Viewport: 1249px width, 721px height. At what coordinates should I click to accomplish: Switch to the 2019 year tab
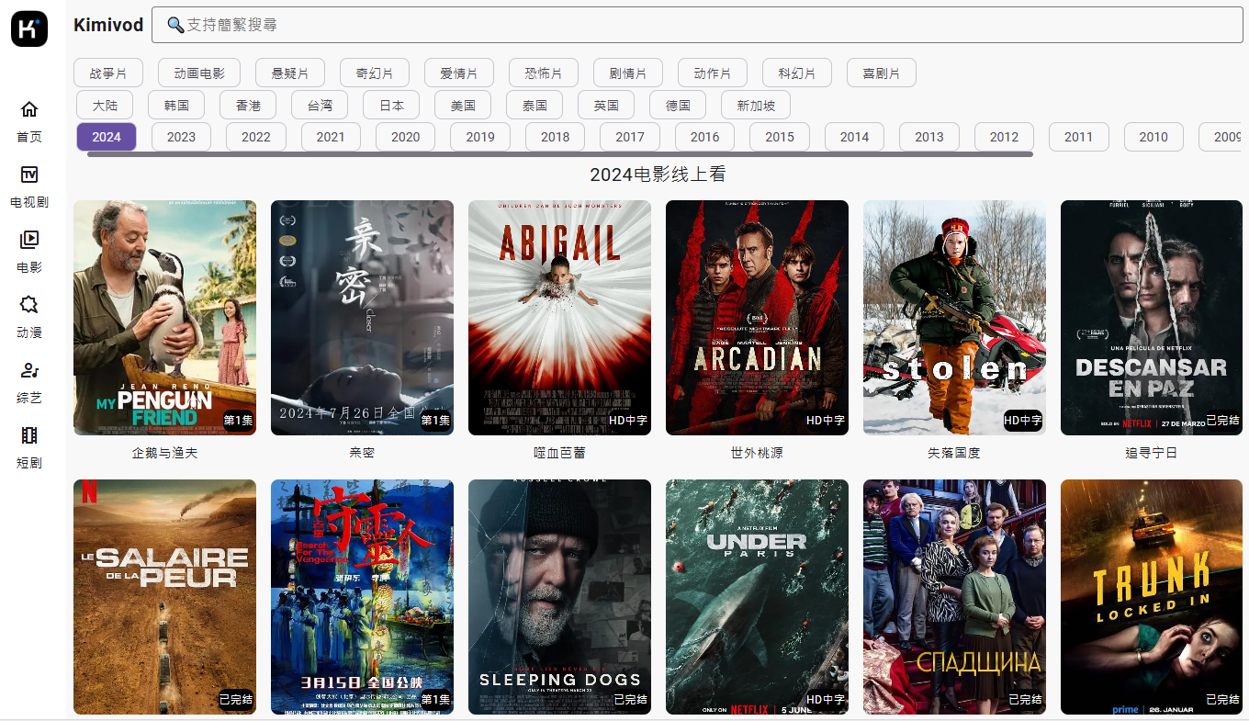[480, 137]
